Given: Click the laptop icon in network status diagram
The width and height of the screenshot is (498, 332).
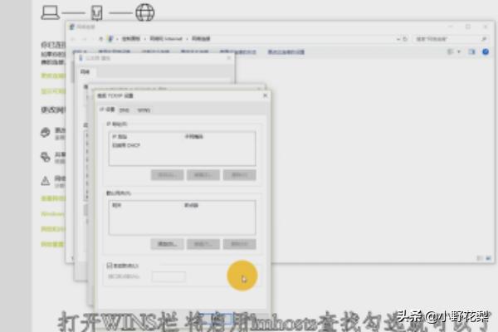Looking at the screenshot, I should pyautogui.click(x=50, y=13).
